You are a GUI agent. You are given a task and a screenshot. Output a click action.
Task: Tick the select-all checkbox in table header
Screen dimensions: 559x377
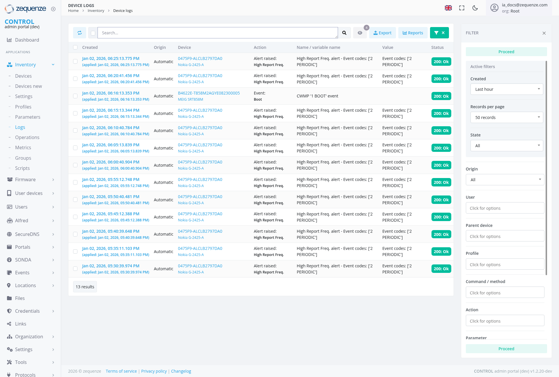point(75,47)
